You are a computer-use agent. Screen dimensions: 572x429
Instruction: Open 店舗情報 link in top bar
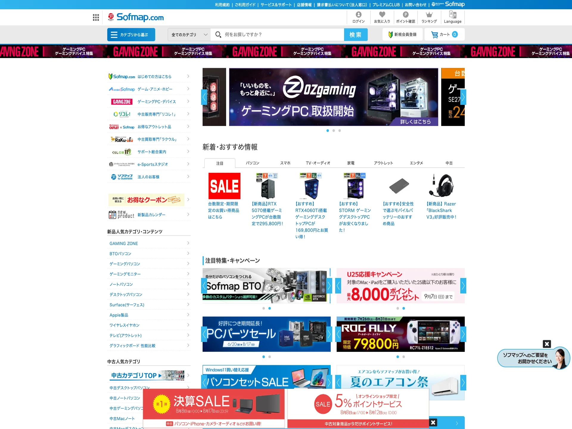pos(304,5)
